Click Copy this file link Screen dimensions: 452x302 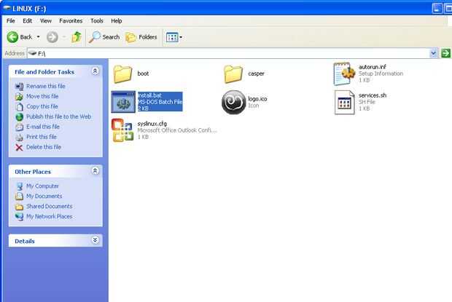pos(42,106)
